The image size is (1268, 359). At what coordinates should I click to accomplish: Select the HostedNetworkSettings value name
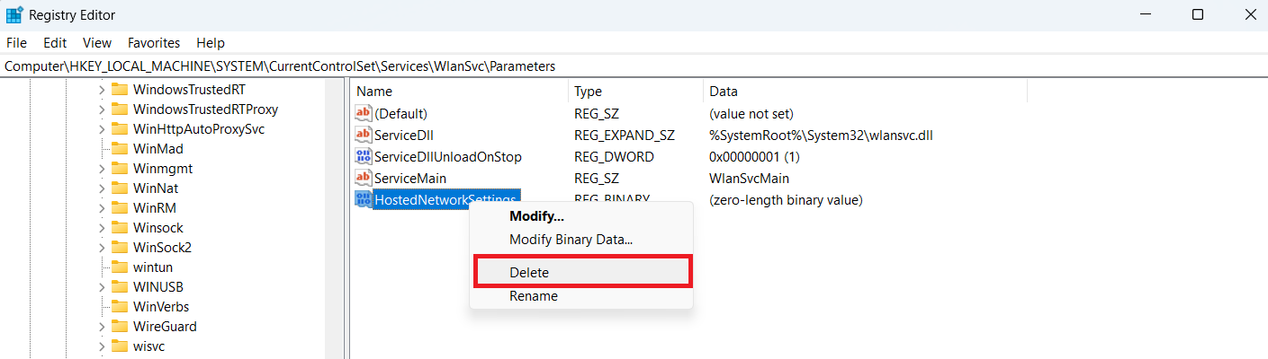point(445,199)
